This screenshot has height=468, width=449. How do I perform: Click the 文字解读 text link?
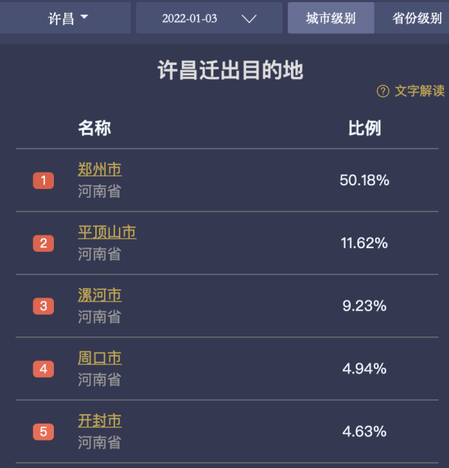(x=419, y=91)
